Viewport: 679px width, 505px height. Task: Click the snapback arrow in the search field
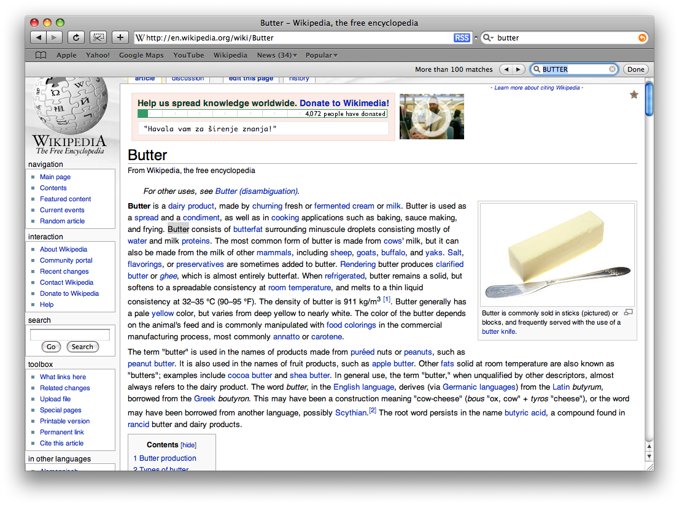point(642,37)
